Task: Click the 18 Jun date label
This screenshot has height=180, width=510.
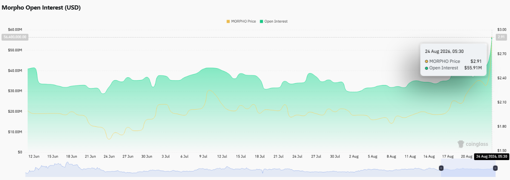Action: click(x=71, y=156)
